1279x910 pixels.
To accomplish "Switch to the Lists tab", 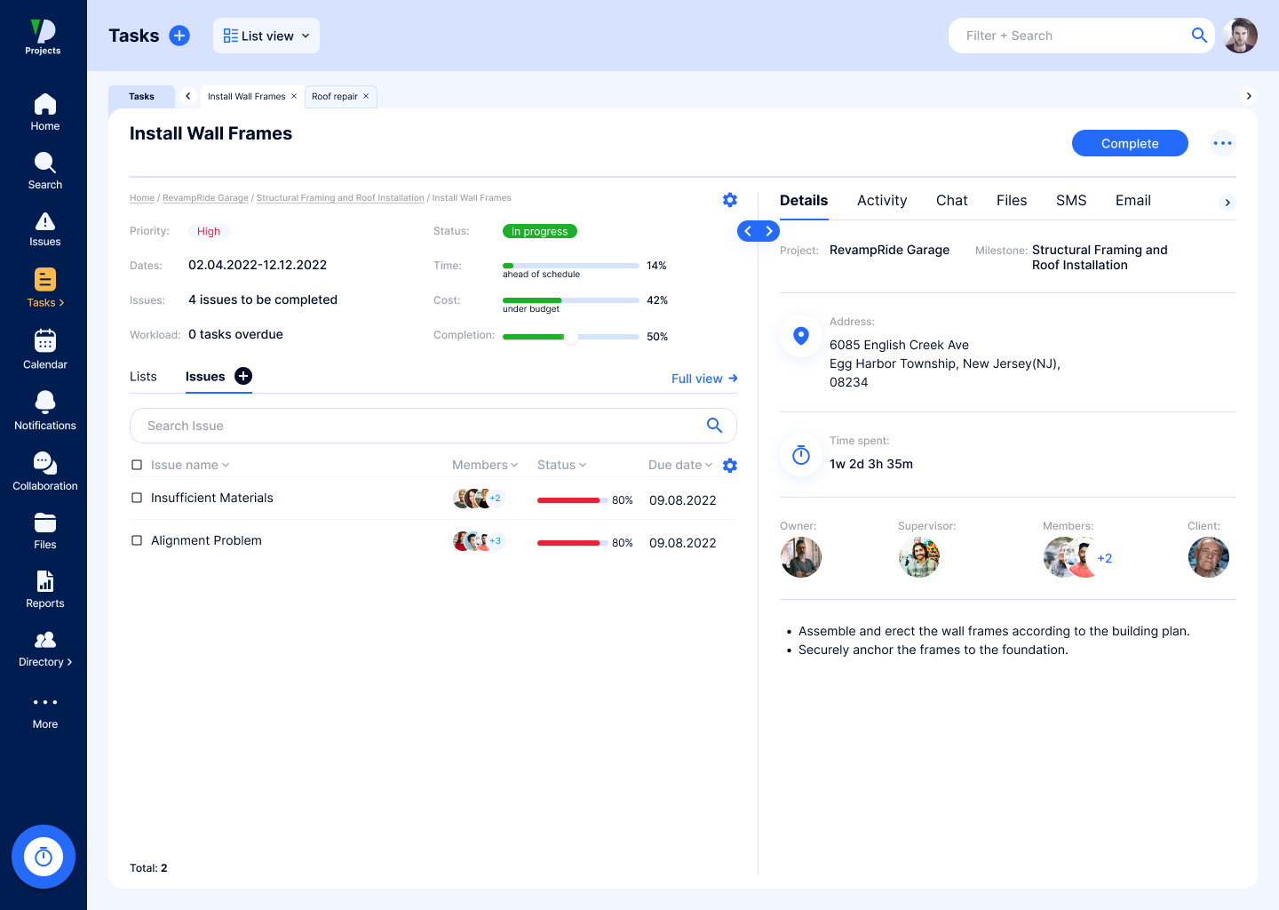I will (143, 377).
